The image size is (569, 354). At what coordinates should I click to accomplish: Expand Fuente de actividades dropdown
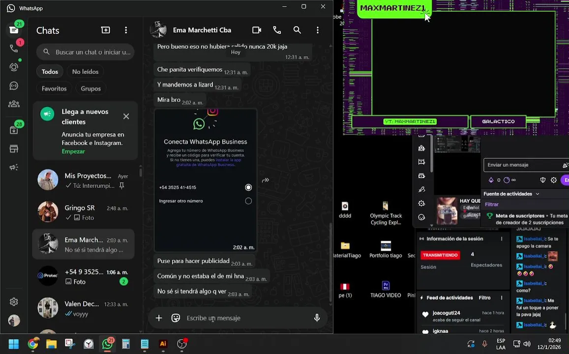pyautogui.click(x=511, y=194)
